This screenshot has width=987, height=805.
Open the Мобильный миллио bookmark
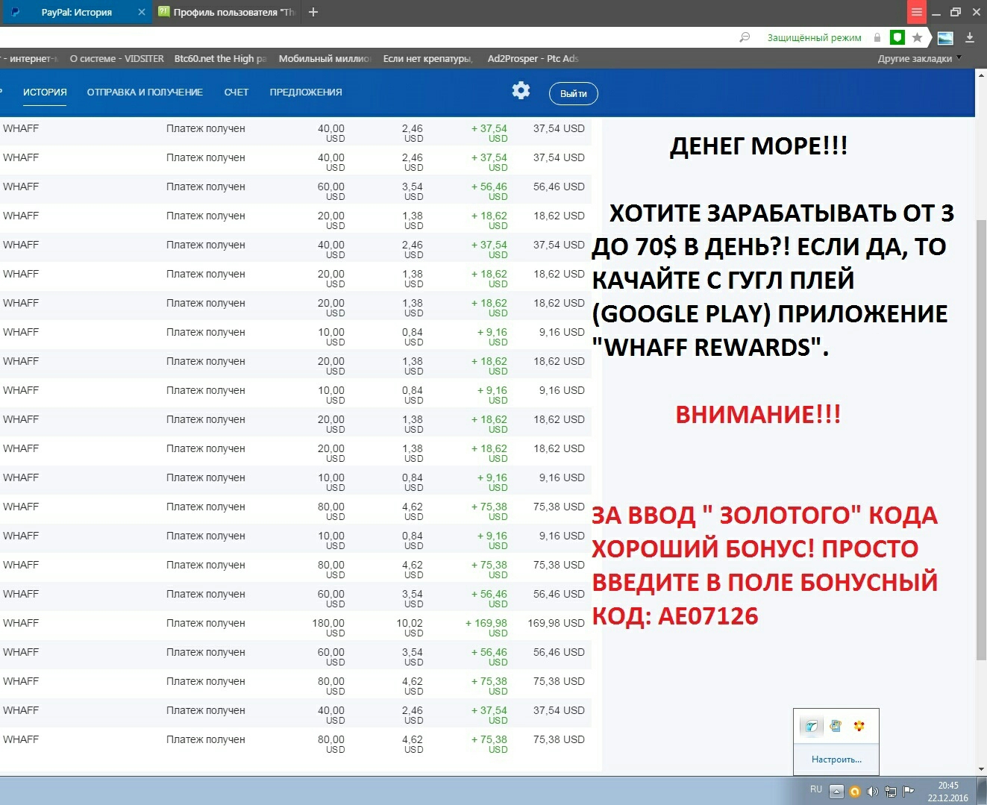click(325, 58)
